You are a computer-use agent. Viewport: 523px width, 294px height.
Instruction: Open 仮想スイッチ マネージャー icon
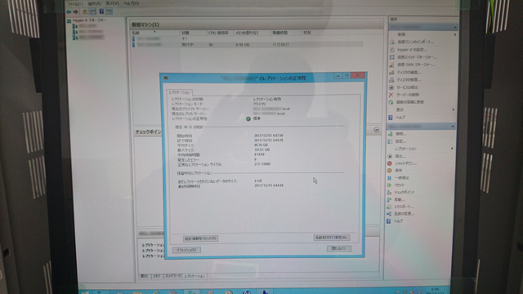[x=392, y=57]
